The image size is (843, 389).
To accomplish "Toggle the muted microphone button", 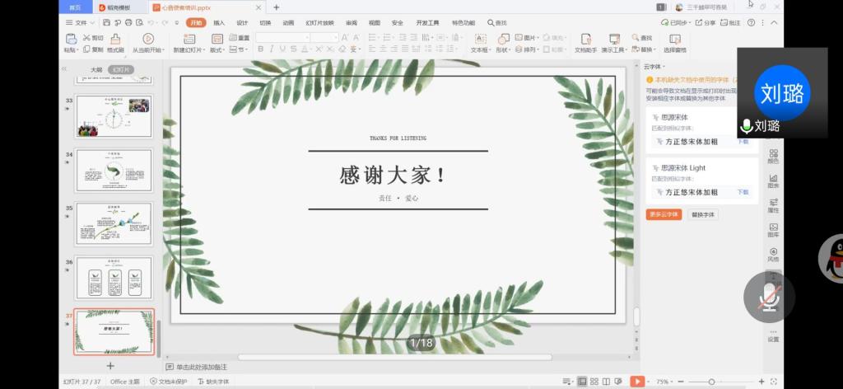I will [x=770, y=297].
